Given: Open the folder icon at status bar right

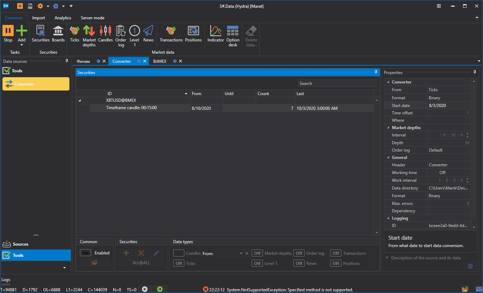Looking at the screenshot, I should 465,289.
